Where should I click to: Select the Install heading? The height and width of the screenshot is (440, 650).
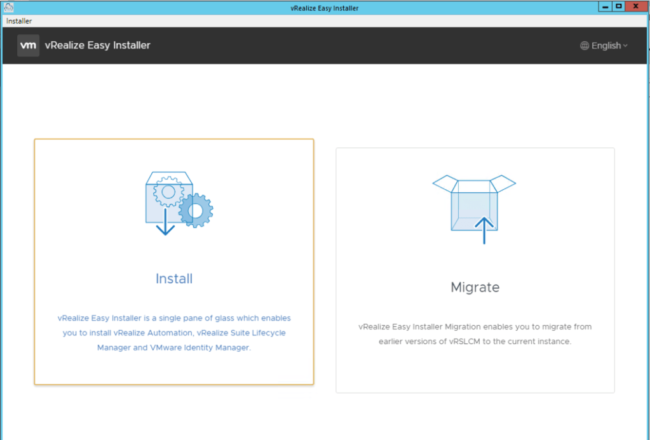click(x=174, y=279)
